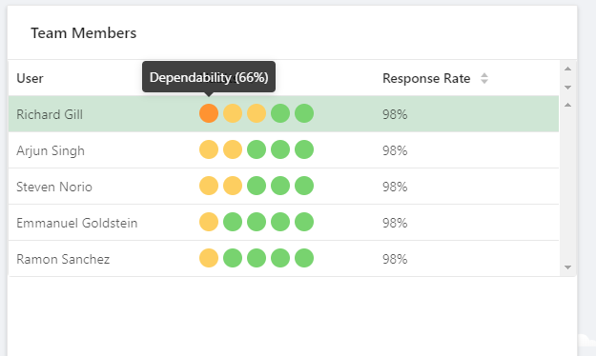Select Ramon Sanchez's 98% response rate
The height and width of the screenshot is (356, 596).
click(x=395, y=259)
